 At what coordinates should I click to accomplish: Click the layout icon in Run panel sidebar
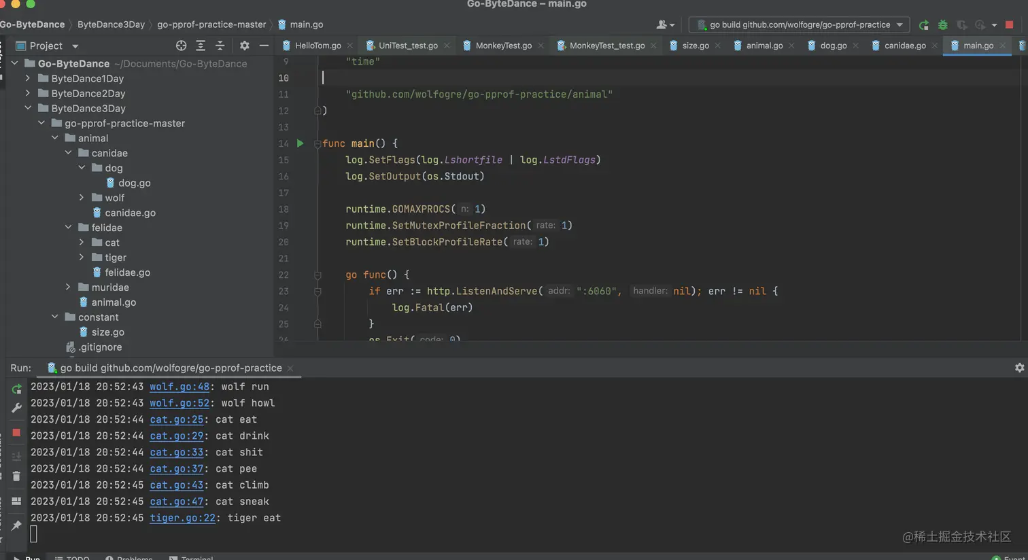click(16, 501)
